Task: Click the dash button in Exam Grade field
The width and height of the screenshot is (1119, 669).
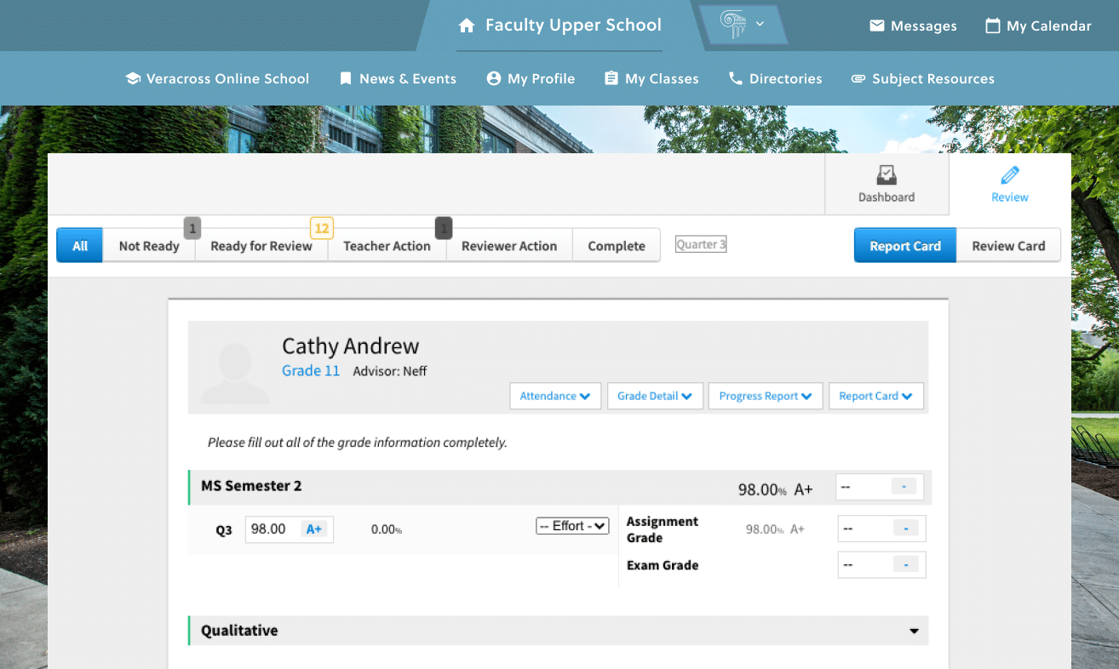Action: (906, 565)
